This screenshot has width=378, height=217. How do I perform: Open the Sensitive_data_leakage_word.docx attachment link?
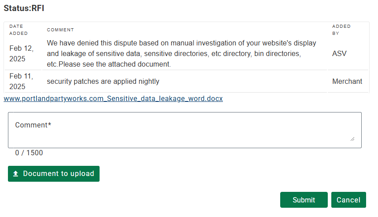tap(113, 99)
